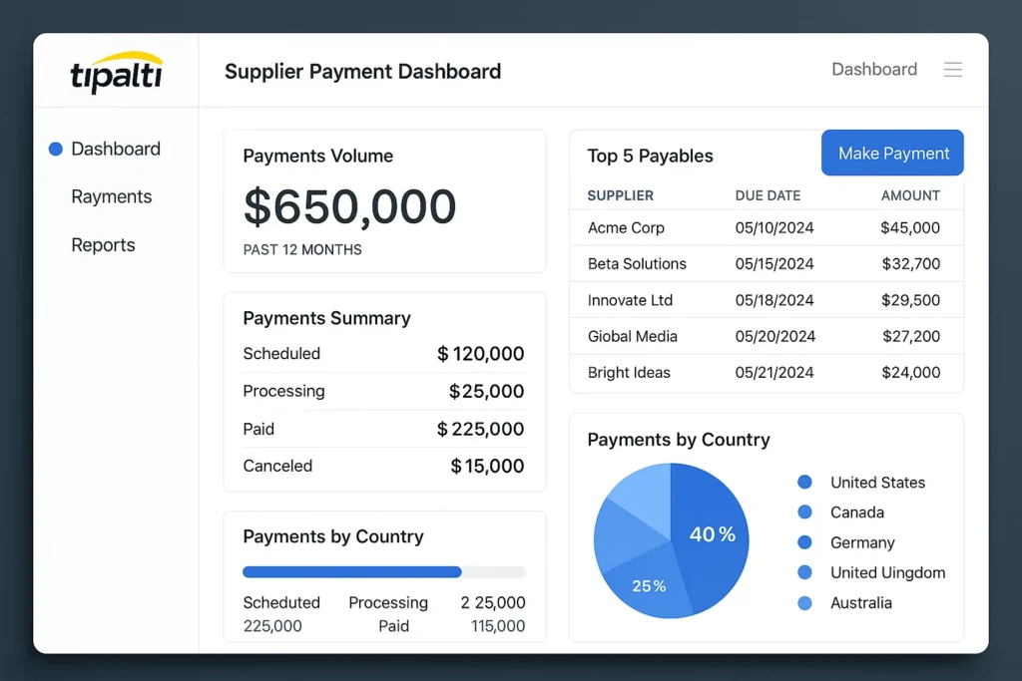Toggle Australia via its pie chart legend dot
The image size is (1022, 681).
[804, 603]
